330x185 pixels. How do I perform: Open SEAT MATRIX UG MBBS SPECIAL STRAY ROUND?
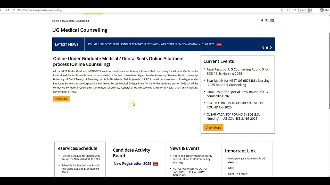tap(235, 105)
